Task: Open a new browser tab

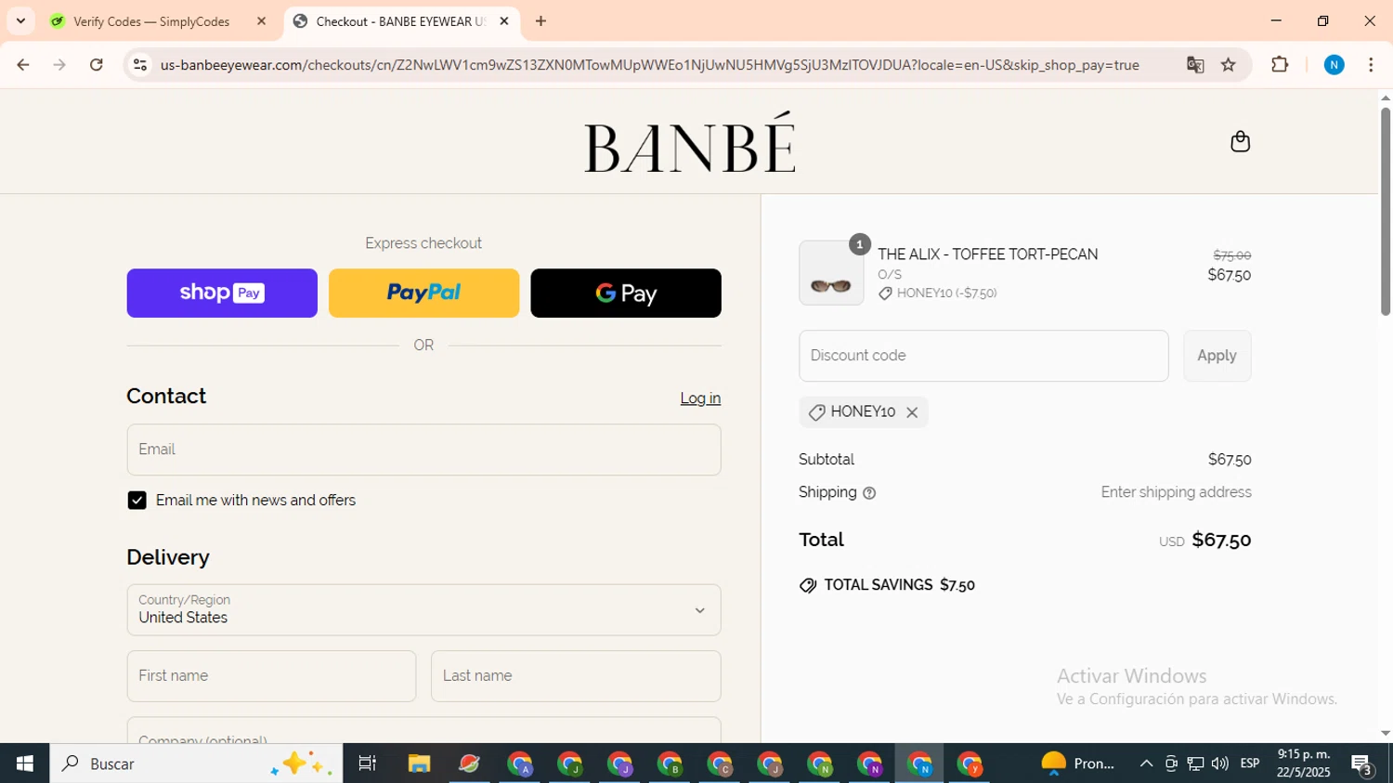Action: (x=540, y=21)
